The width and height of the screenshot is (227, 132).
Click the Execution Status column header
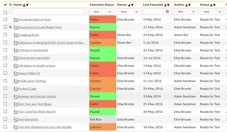(x=102, y=5)
